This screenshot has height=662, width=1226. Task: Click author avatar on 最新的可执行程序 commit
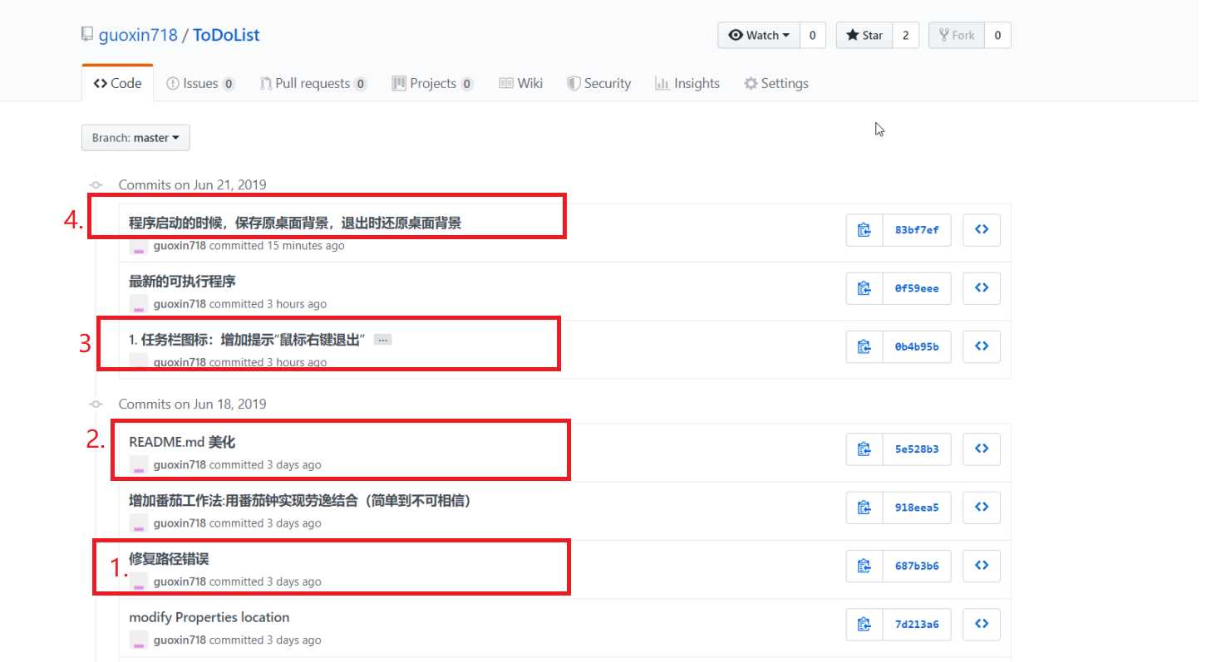coord(139,304)
